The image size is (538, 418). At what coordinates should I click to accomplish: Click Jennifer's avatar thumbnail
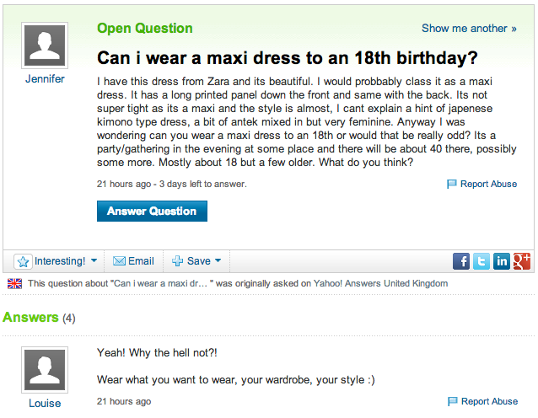tap(45, 46)
